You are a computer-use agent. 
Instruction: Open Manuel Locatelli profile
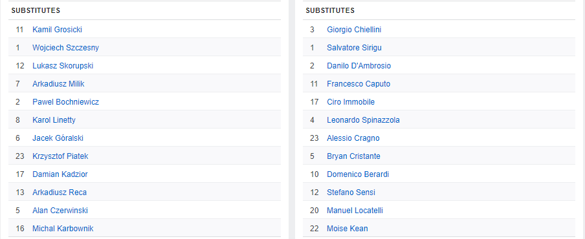(x=355, y=211)
